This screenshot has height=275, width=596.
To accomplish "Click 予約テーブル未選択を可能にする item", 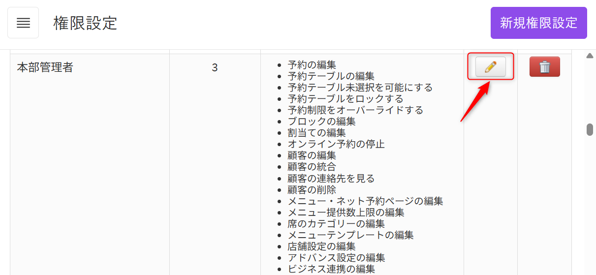I will coord(360,87).
